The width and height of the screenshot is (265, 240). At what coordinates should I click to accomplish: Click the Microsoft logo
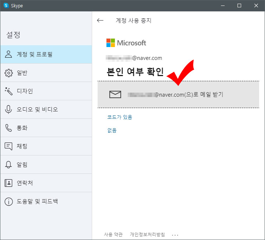point(126,43)
